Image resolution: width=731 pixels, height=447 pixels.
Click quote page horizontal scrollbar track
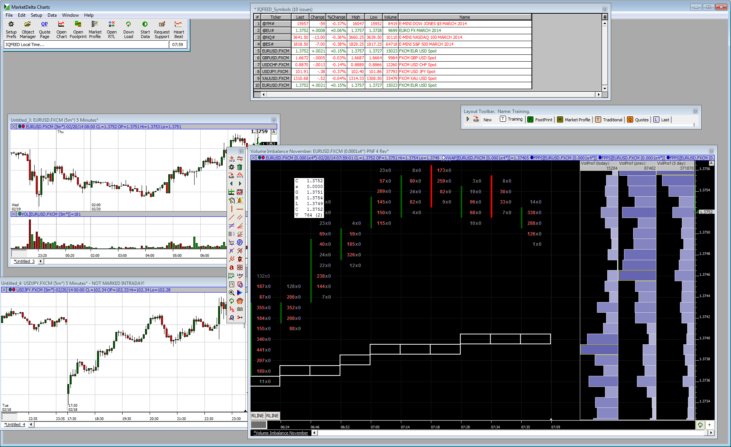point(430,94)
